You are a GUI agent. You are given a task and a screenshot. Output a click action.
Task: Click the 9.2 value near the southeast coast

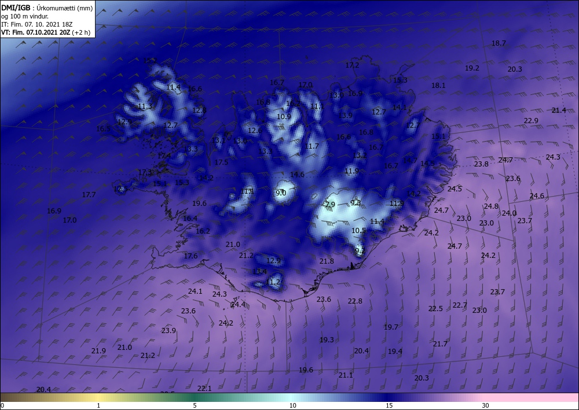tap(360, 251)
